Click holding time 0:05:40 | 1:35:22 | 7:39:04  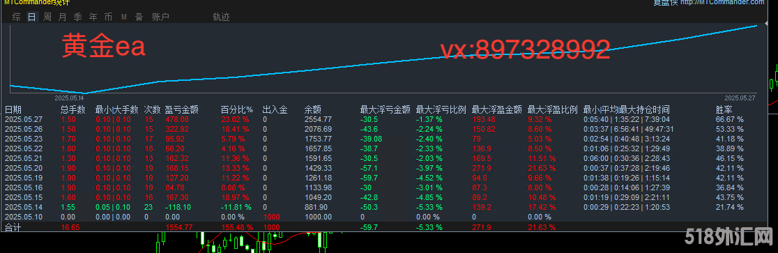click(x=627, y=119)
